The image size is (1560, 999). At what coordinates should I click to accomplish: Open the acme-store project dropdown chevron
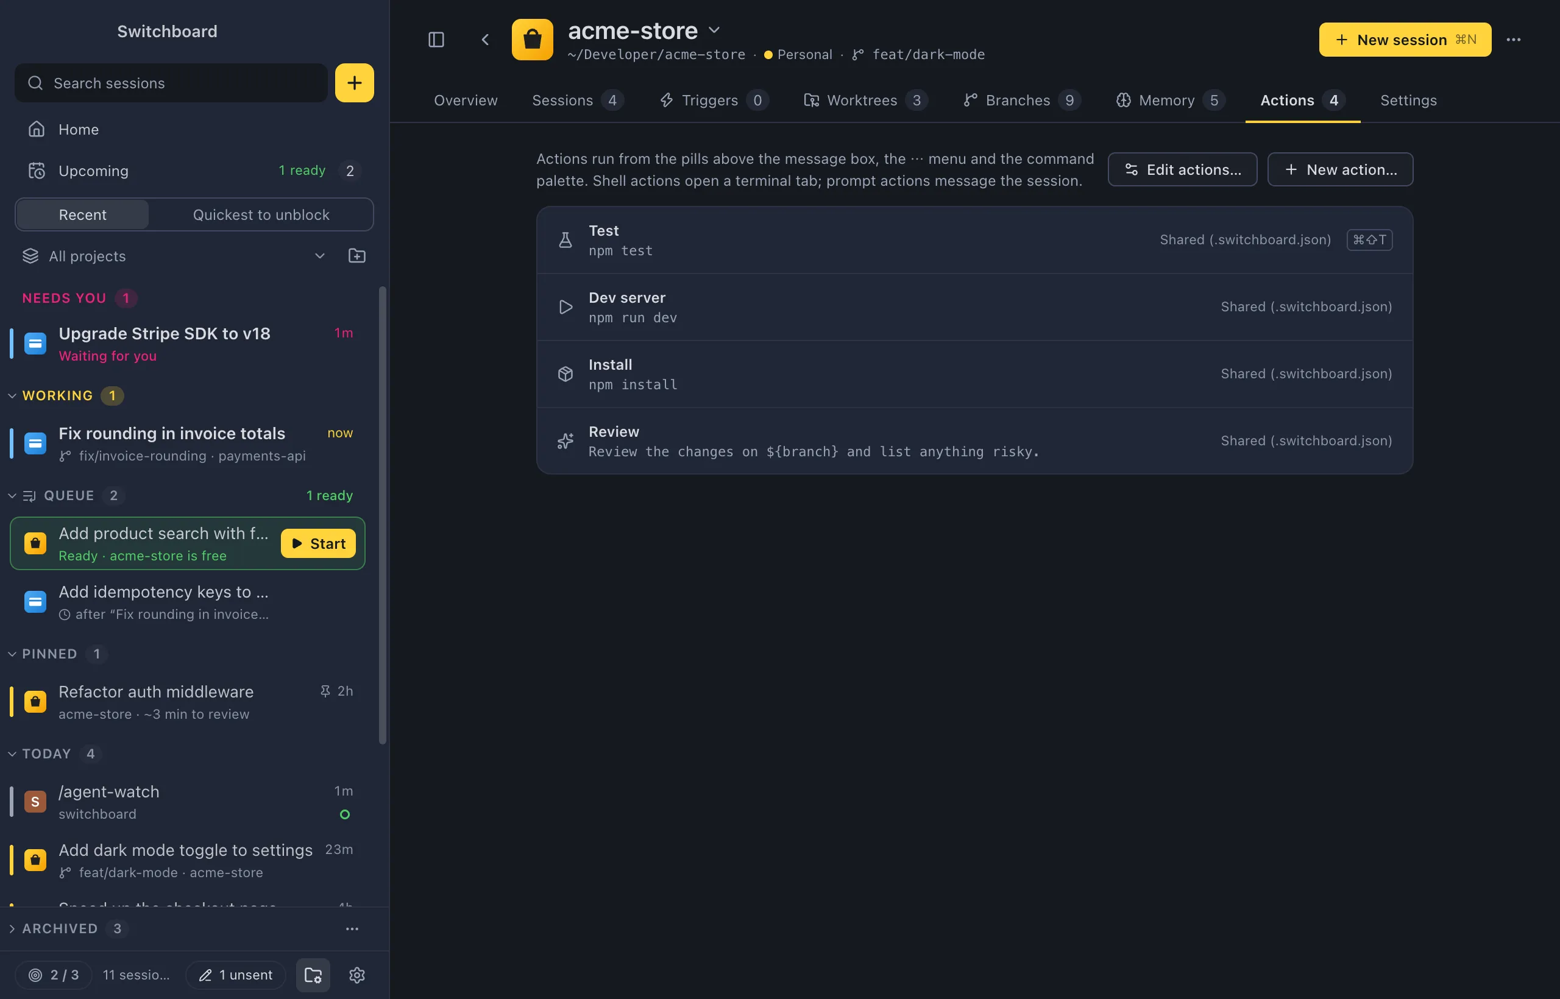pos(714,30)
